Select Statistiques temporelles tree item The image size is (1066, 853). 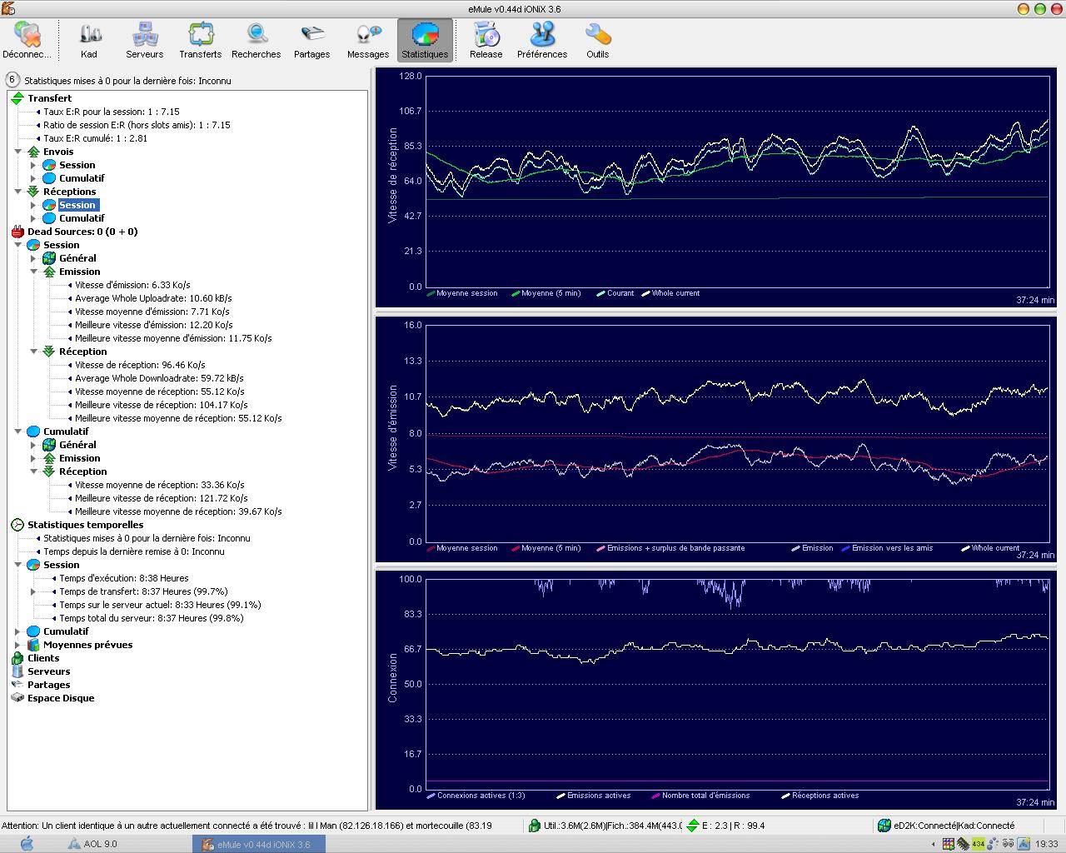point(85,525)
